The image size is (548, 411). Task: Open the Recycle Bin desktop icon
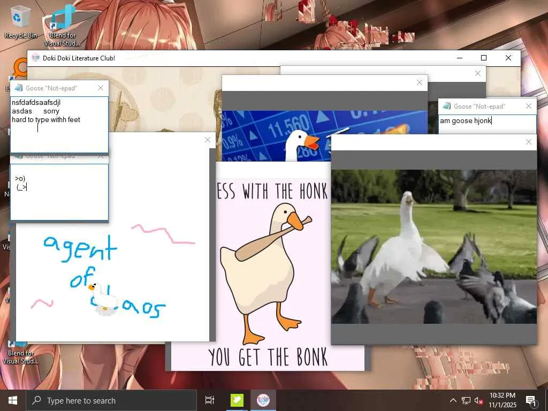pos(20,22)
